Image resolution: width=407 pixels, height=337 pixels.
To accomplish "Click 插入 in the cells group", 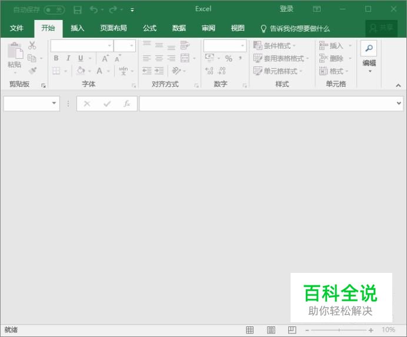I will 335,46.
